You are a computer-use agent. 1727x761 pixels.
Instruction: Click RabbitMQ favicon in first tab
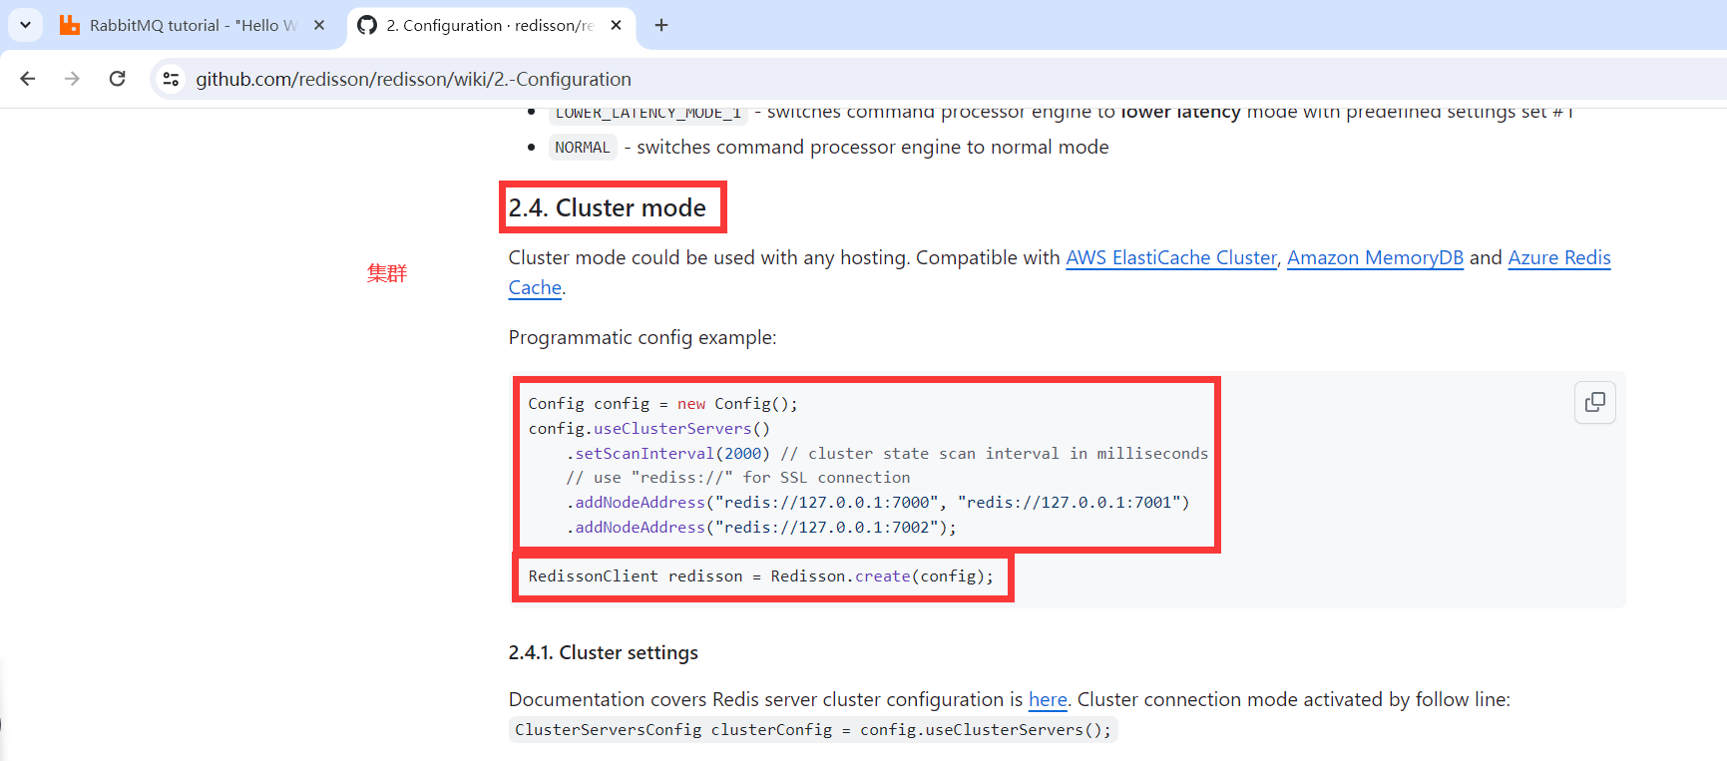(69, 25)
